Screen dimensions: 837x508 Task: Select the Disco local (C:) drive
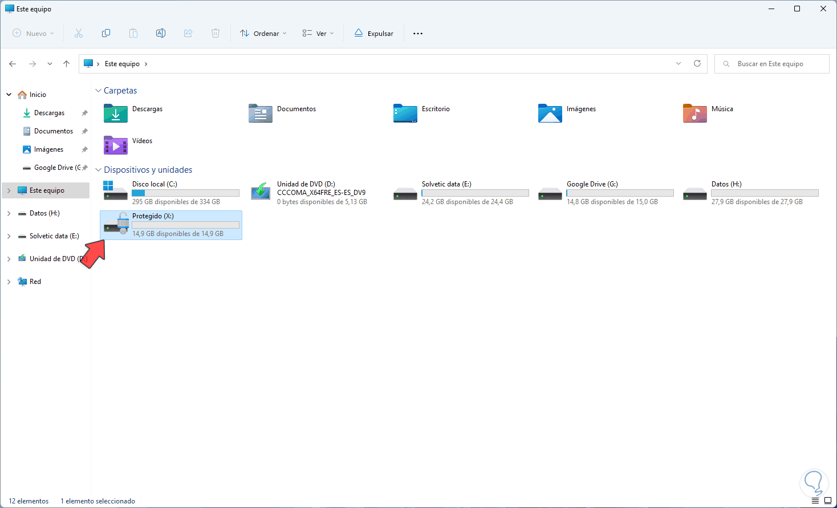(x=171, y=193)
